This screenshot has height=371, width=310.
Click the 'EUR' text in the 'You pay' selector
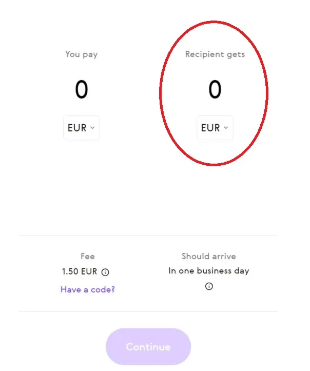point(77,128)
